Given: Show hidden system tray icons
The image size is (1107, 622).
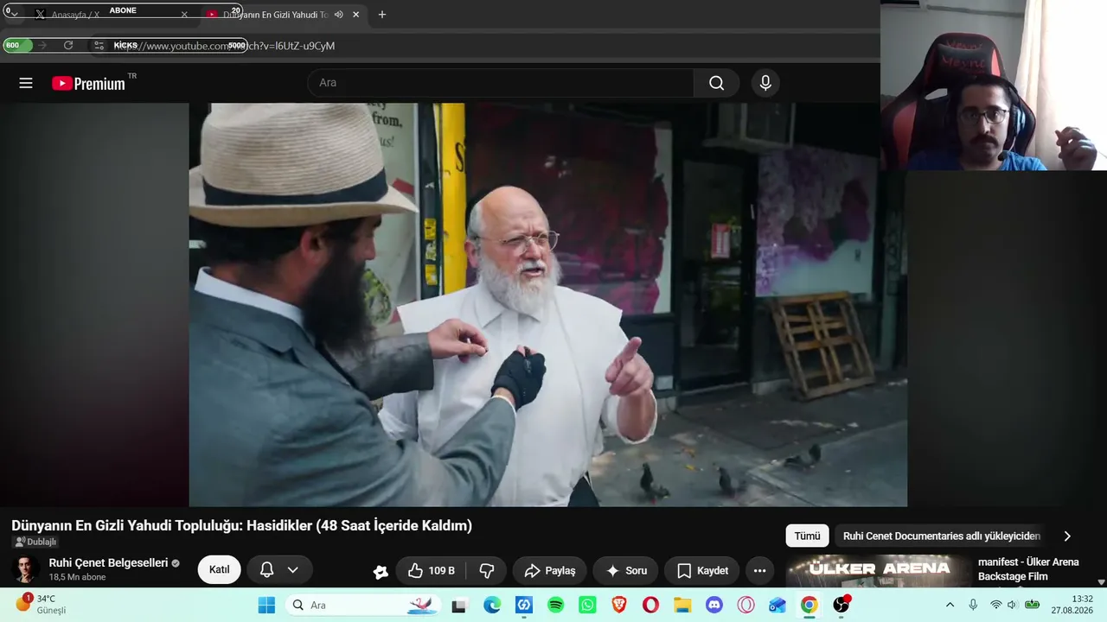Looking at the screenshot, I should [950, 605].
